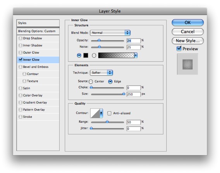This screenshot has height=173, width=220.
Task: Click the Cancel button
Action: [187, 32]
